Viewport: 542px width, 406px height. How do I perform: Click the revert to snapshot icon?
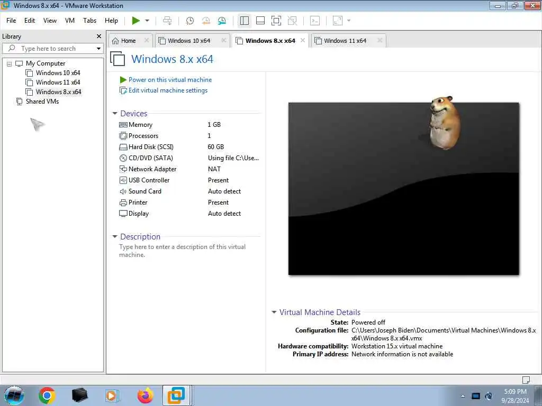[206, 21]
